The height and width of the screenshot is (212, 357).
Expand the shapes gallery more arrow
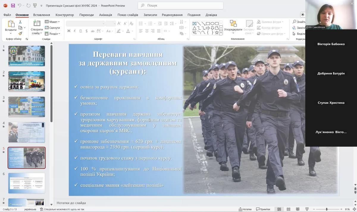click(x=221, y=33)
